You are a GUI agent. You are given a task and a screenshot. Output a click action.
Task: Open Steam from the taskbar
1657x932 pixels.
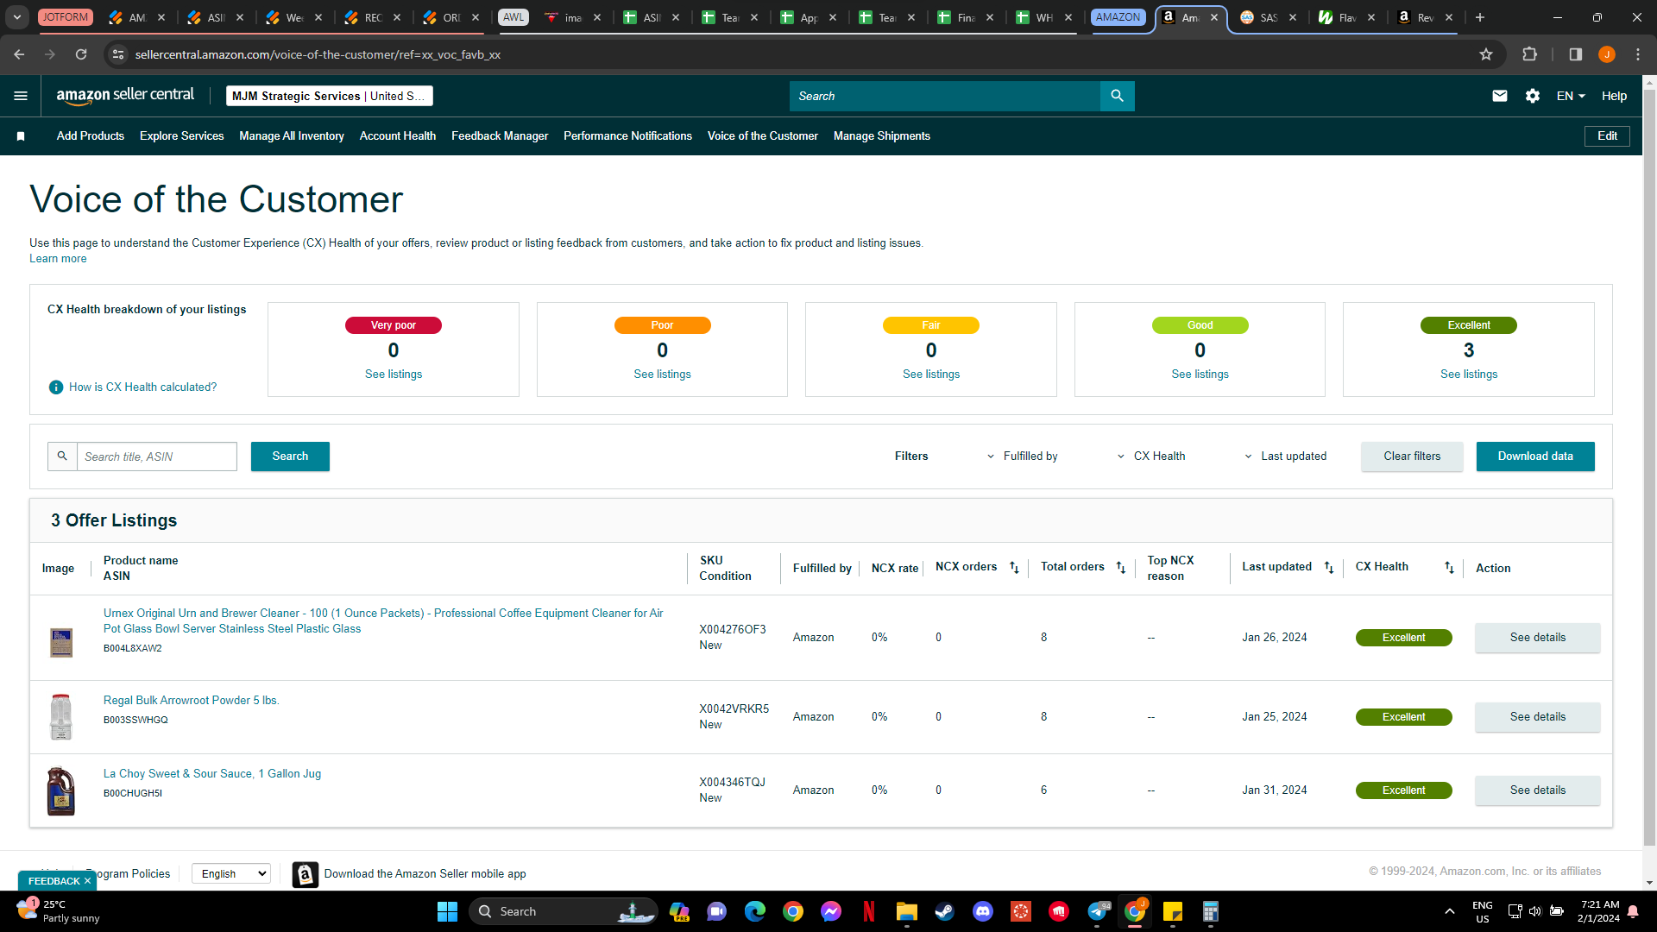944,911
